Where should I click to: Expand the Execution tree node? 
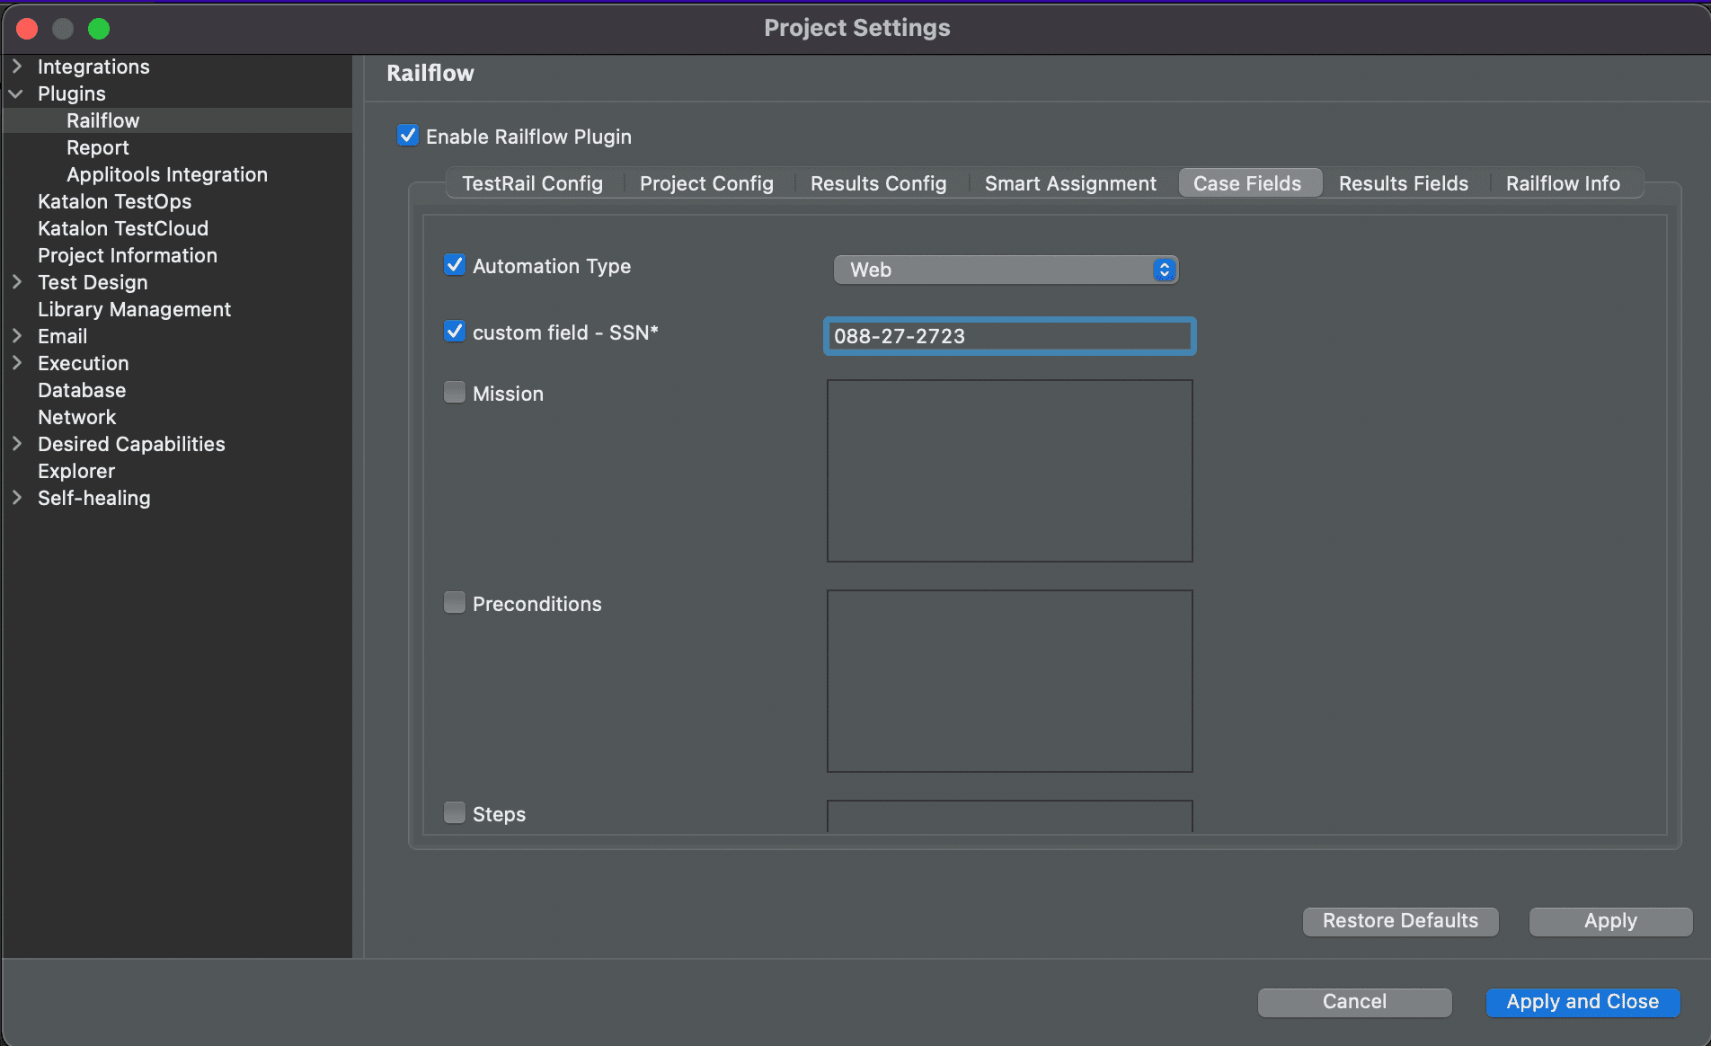16,363
